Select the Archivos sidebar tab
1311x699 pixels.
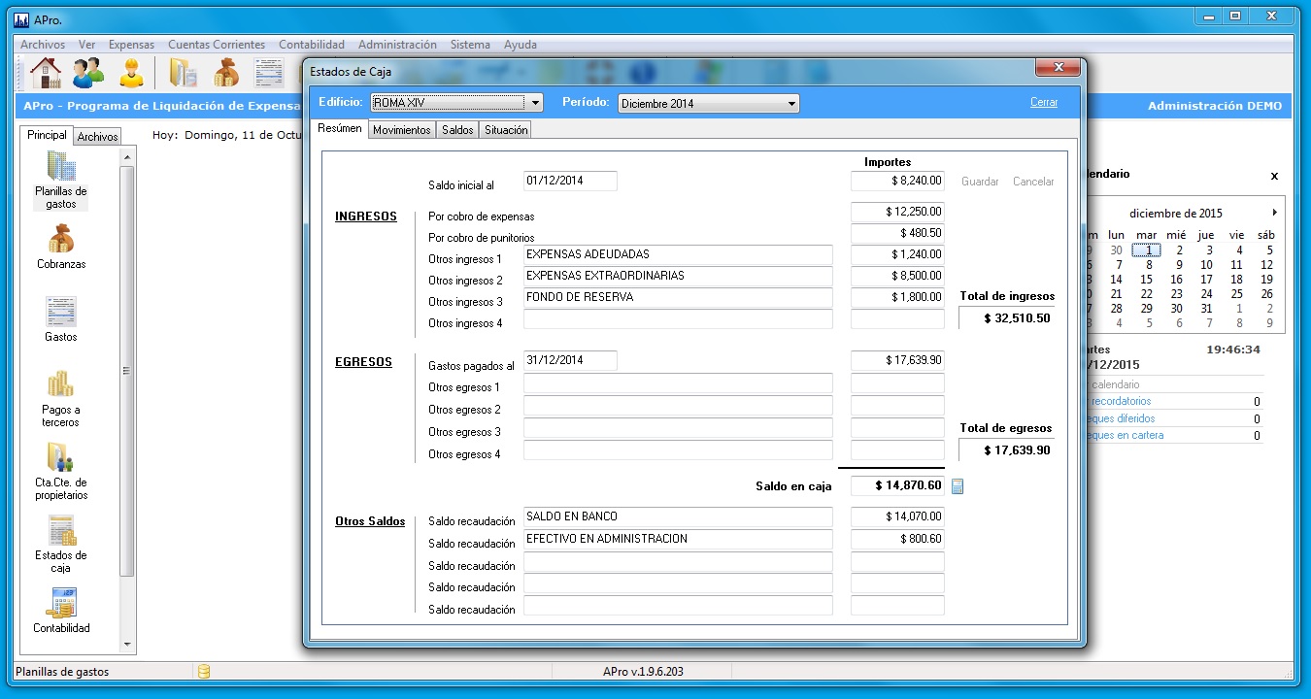[x=97, y=137]
